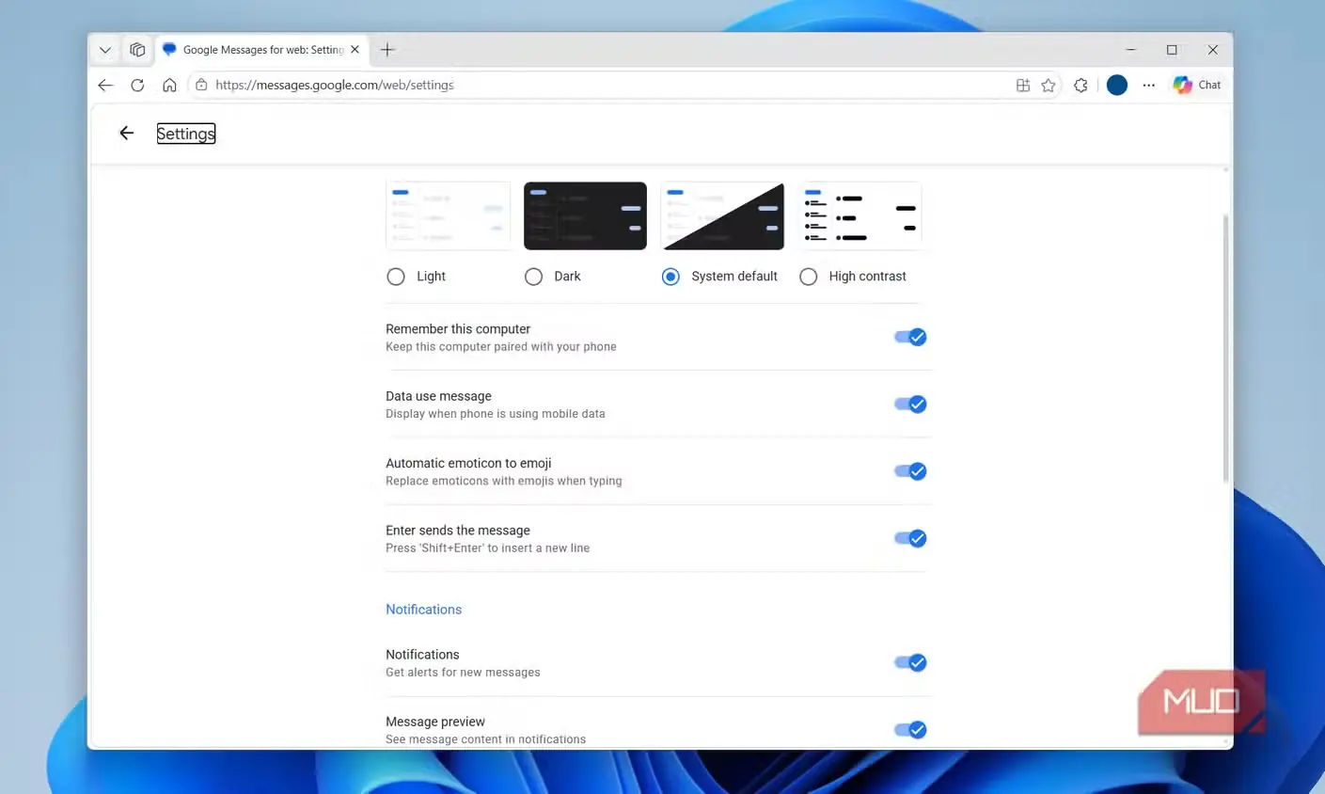Open the tab actions menu chevron
The image size is (1325, 794).
(105, 50)
